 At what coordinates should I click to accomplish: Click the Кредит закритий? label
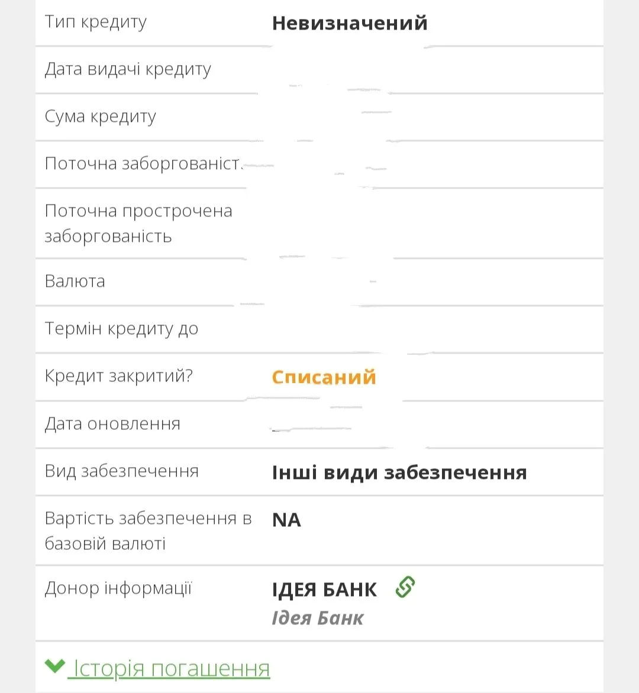(118, 376)
